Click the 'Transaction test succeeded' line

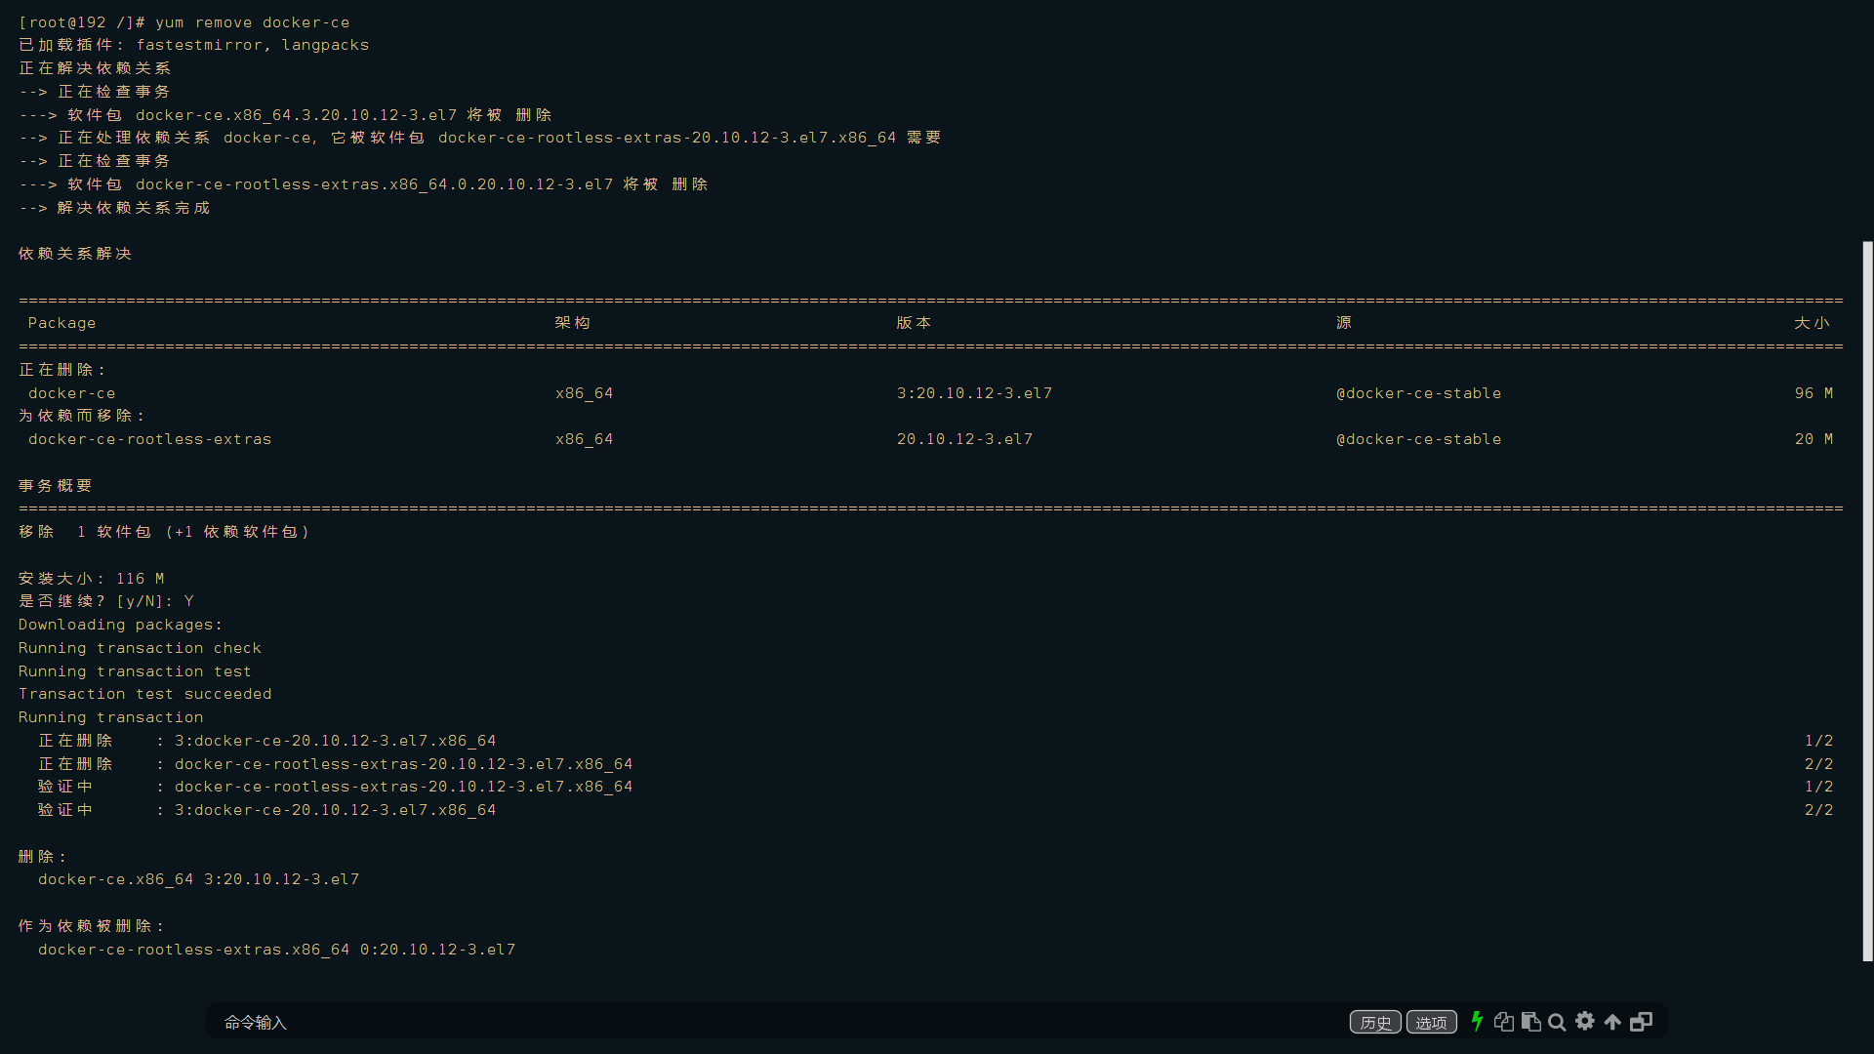144,694
